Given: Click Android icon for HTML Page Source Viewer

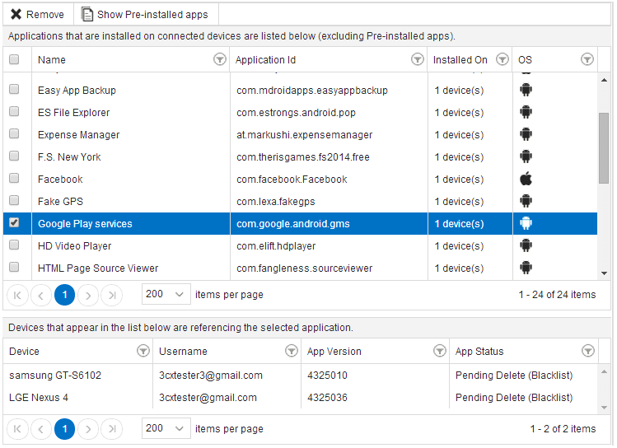Looking at the screenshot, I should point(526,268).
